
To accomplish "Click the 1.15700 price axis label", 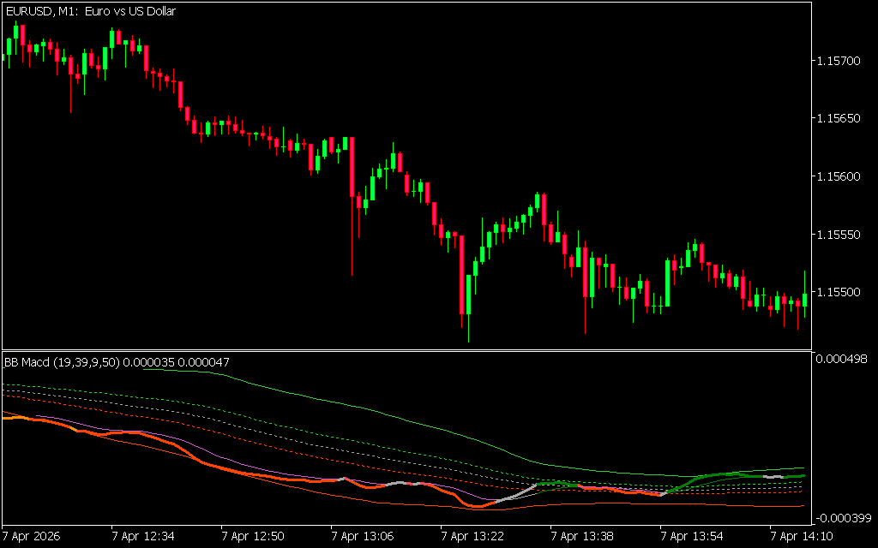I will [839, 61].
